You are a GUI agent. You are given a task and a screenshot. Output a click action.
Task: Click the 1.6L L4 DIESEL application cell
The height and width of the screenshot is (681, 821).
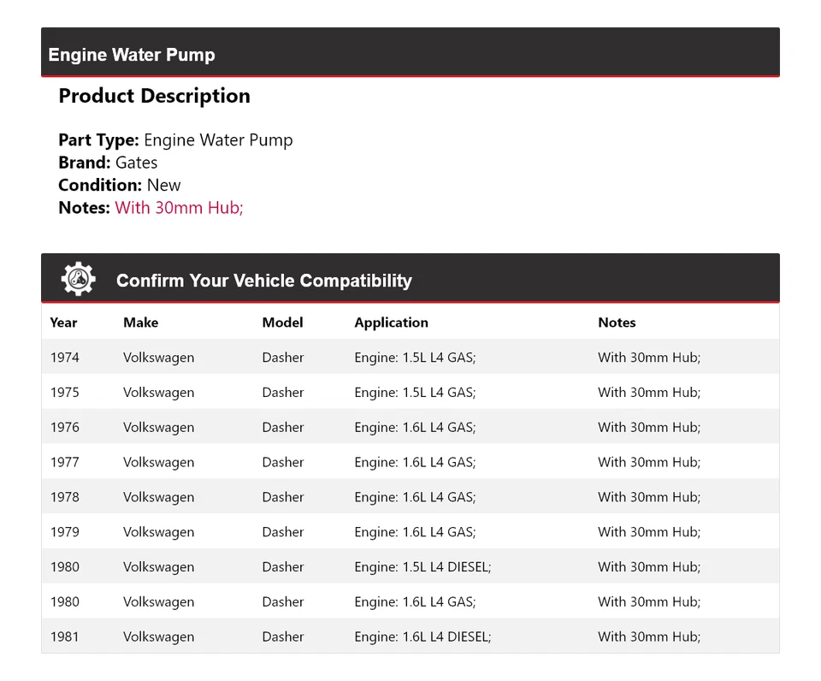422,637
